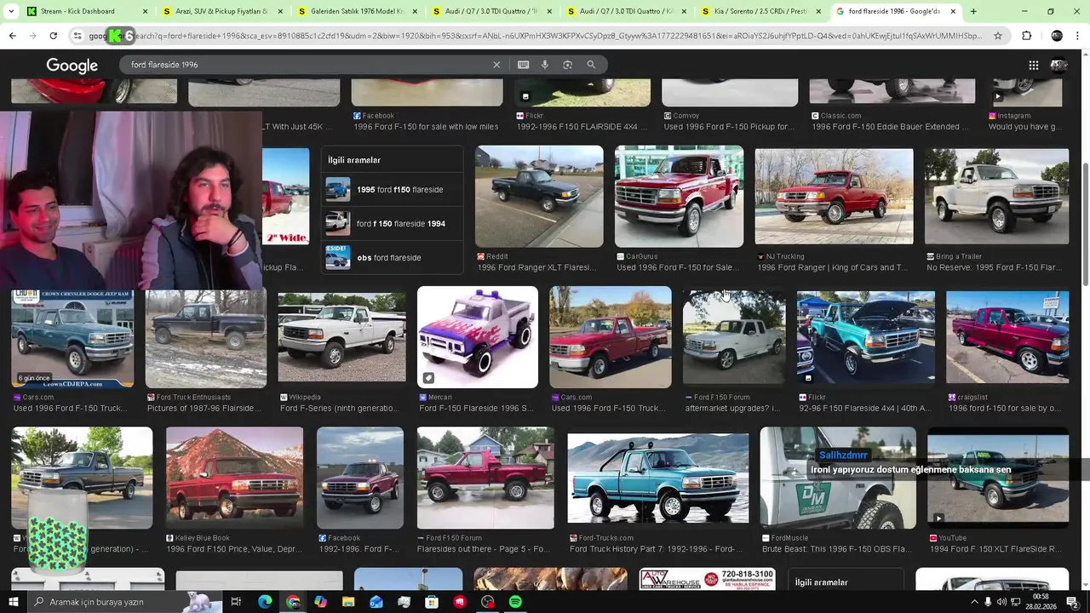Bookmark this page with star icon
The height and width of the screenshot is (613, 1090).
tap(999, 36)
